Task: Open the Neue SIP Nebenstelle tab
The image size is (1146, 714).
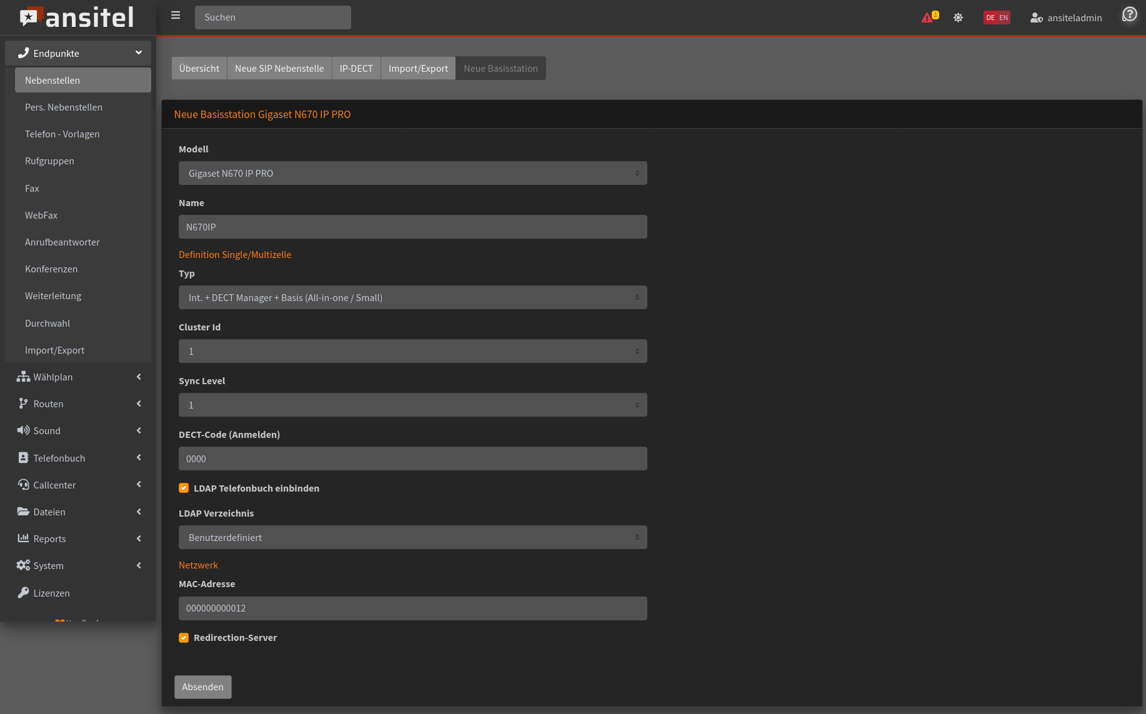Action: point(279,69)
